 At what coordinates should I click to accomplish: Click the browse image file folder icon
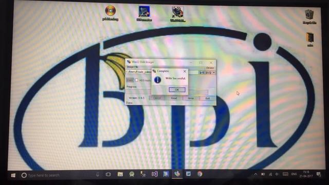[202, 72]
